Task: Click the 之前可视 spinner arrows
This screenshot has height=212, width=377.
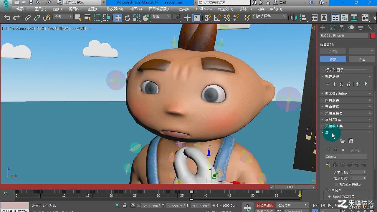Action: pyautogui.click(x=365, y=172)
